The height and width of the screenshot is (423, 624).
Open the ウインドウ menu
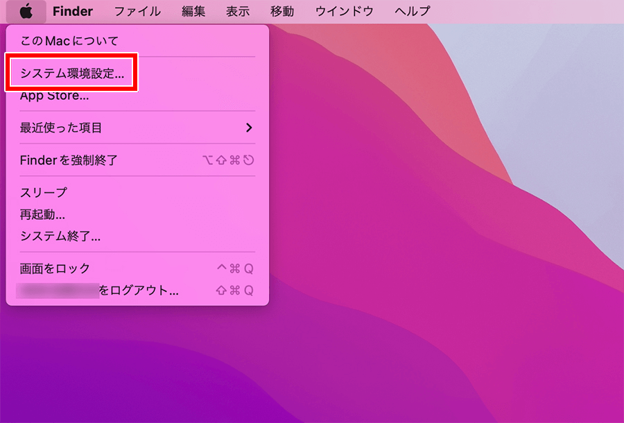coord(344,11)
